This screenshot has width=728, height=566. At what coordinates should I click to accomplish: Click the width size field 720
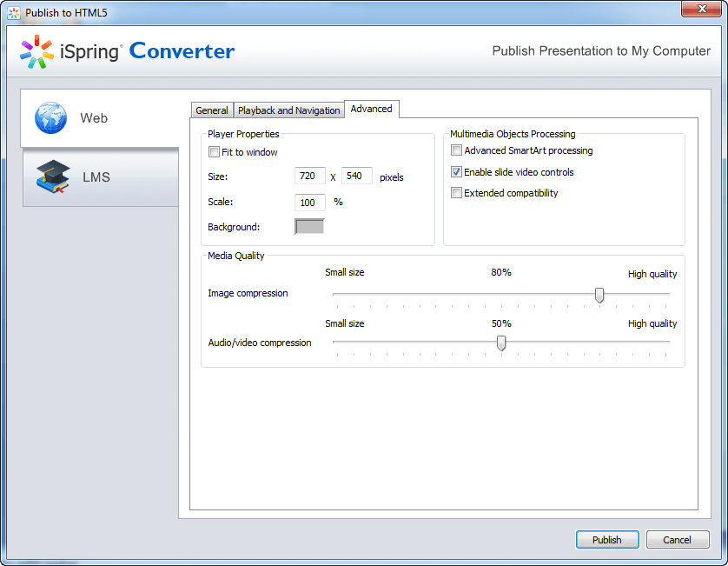pos(309,176)
